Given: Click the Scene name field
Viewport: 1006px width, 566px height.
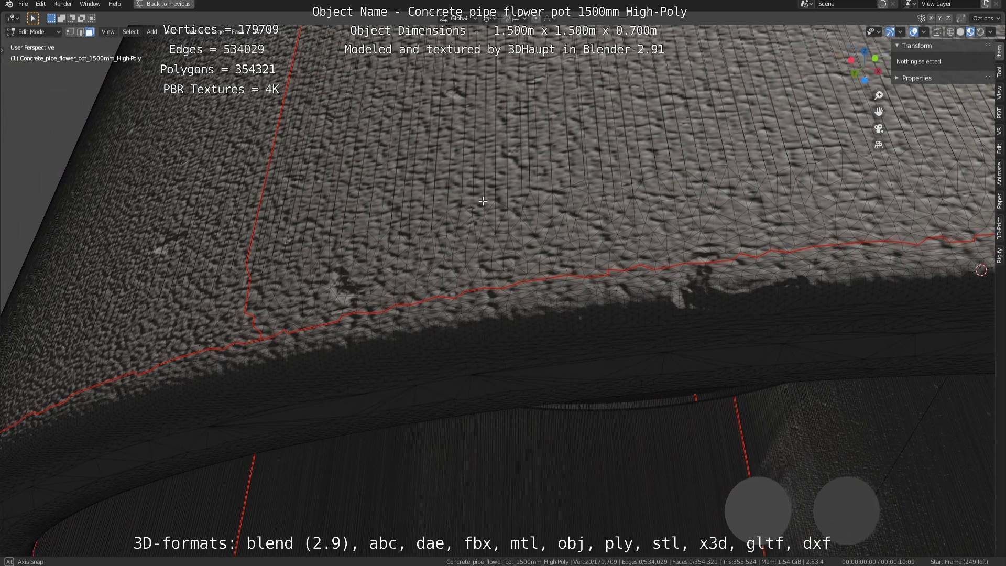Looking at the screenshot, I should coord(844,4).
